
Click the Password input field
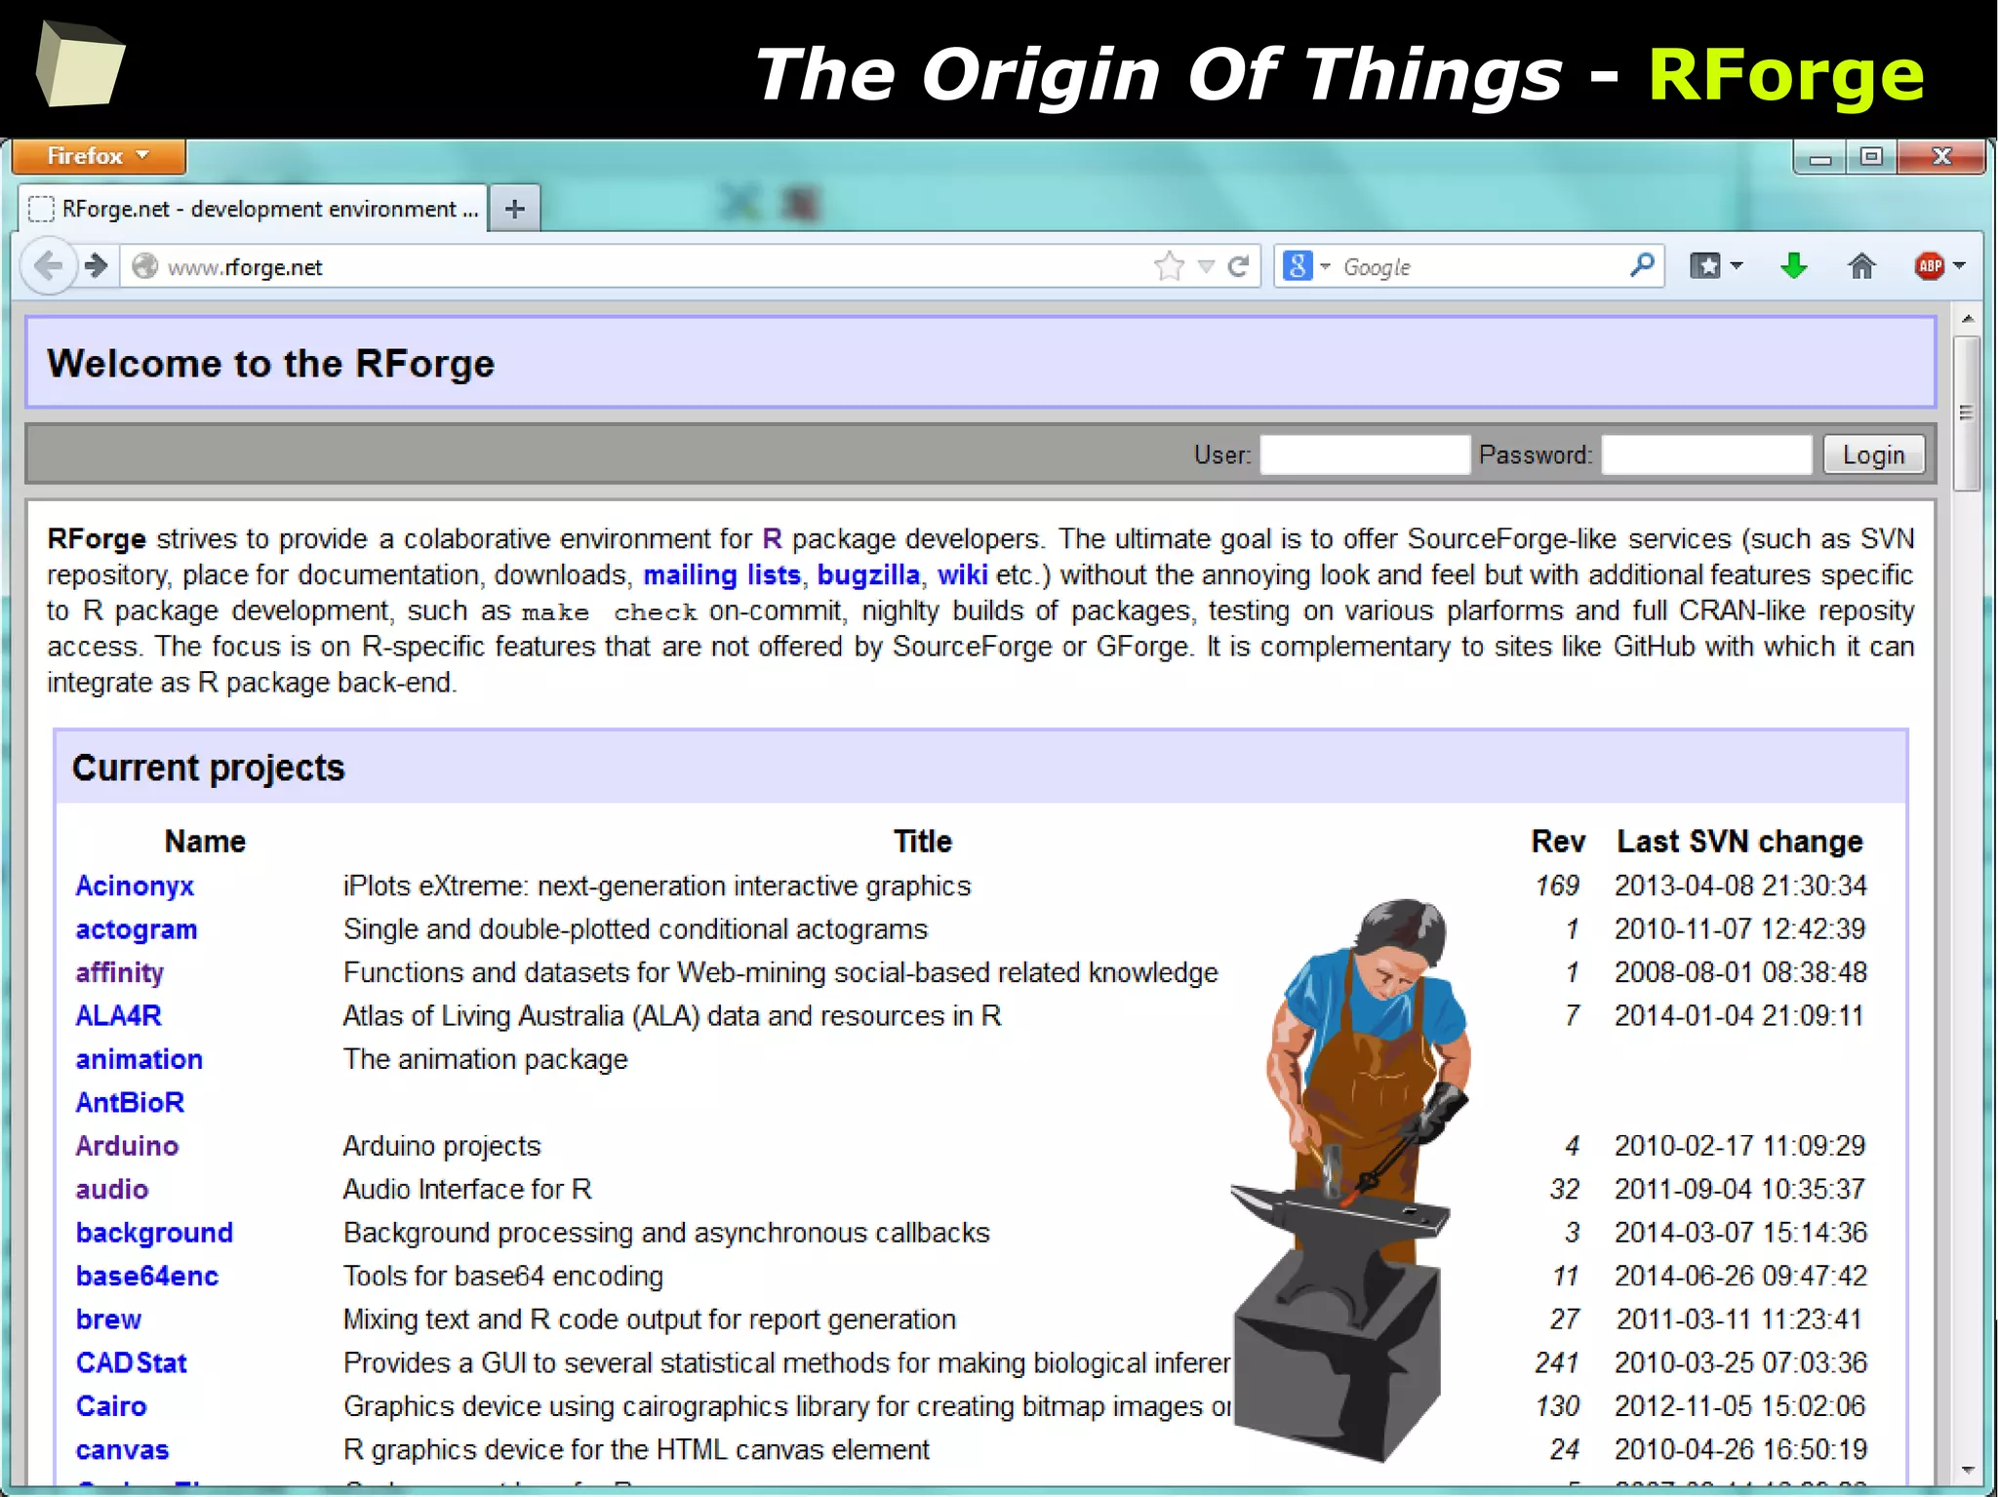coord(1706,454)
